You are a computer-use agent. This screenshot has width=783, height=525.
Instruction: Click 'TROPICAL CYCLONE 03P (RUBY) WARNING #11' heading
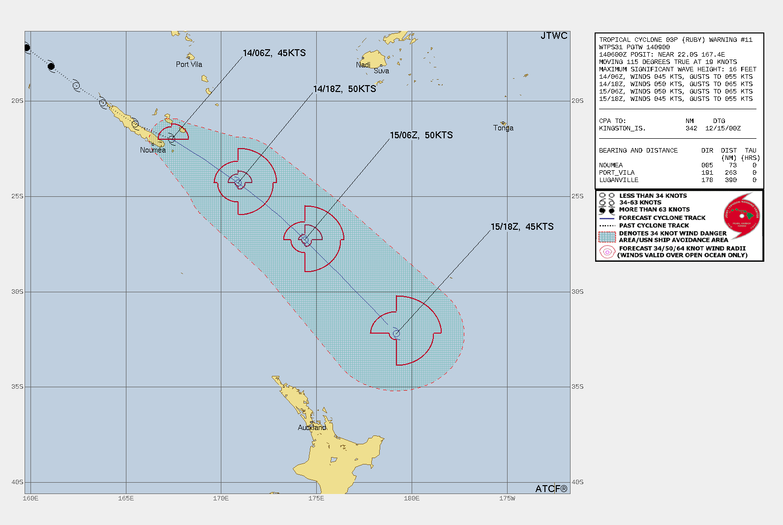pyautogui.click(x=676, y=40)
